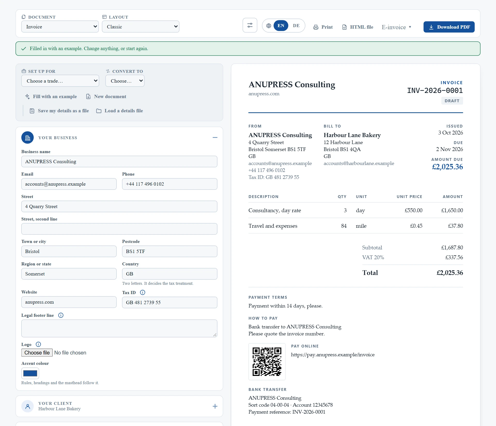
Task: Click the DRAFT status badge
Action: point(452,101)
